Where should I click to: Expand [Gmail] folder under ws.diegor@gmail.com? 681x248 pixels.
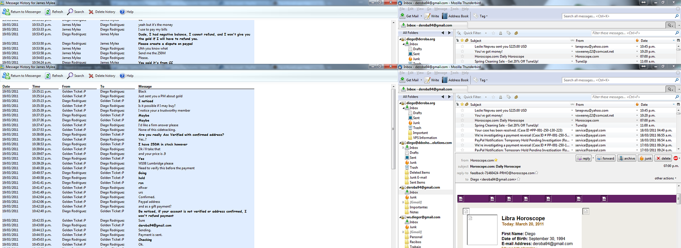pos(403,232)
